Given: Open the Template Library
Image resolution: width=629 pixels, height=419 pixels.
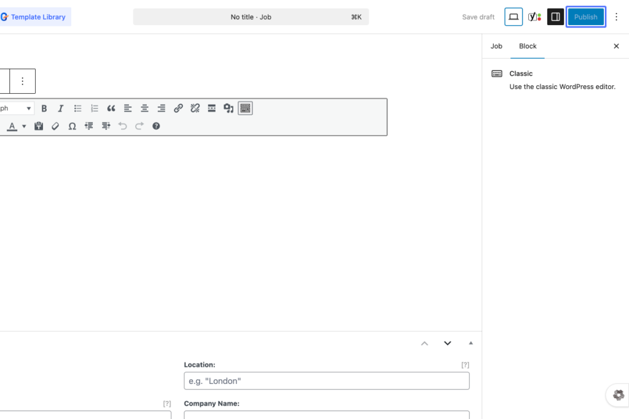Looking at the screenshot, I should 35,17.
